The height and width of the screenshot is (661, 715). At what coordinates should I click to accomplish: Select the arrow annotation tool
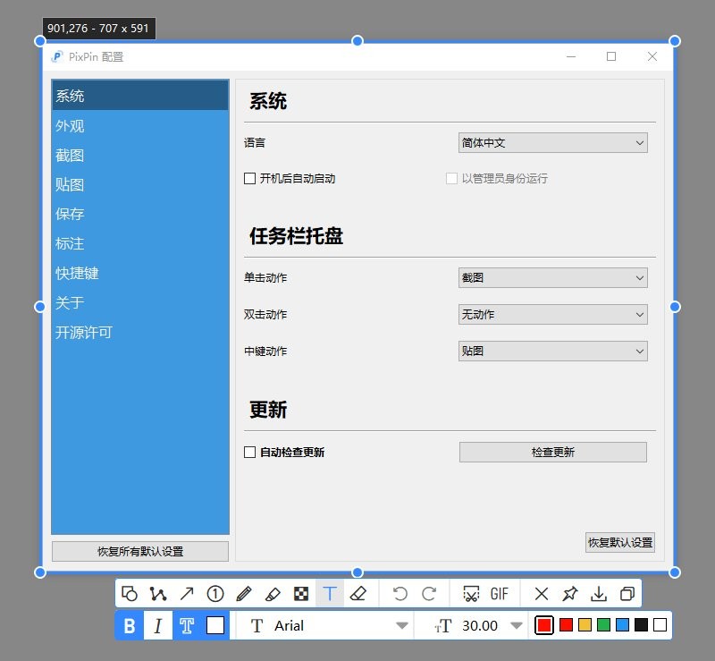pos(186,593)
